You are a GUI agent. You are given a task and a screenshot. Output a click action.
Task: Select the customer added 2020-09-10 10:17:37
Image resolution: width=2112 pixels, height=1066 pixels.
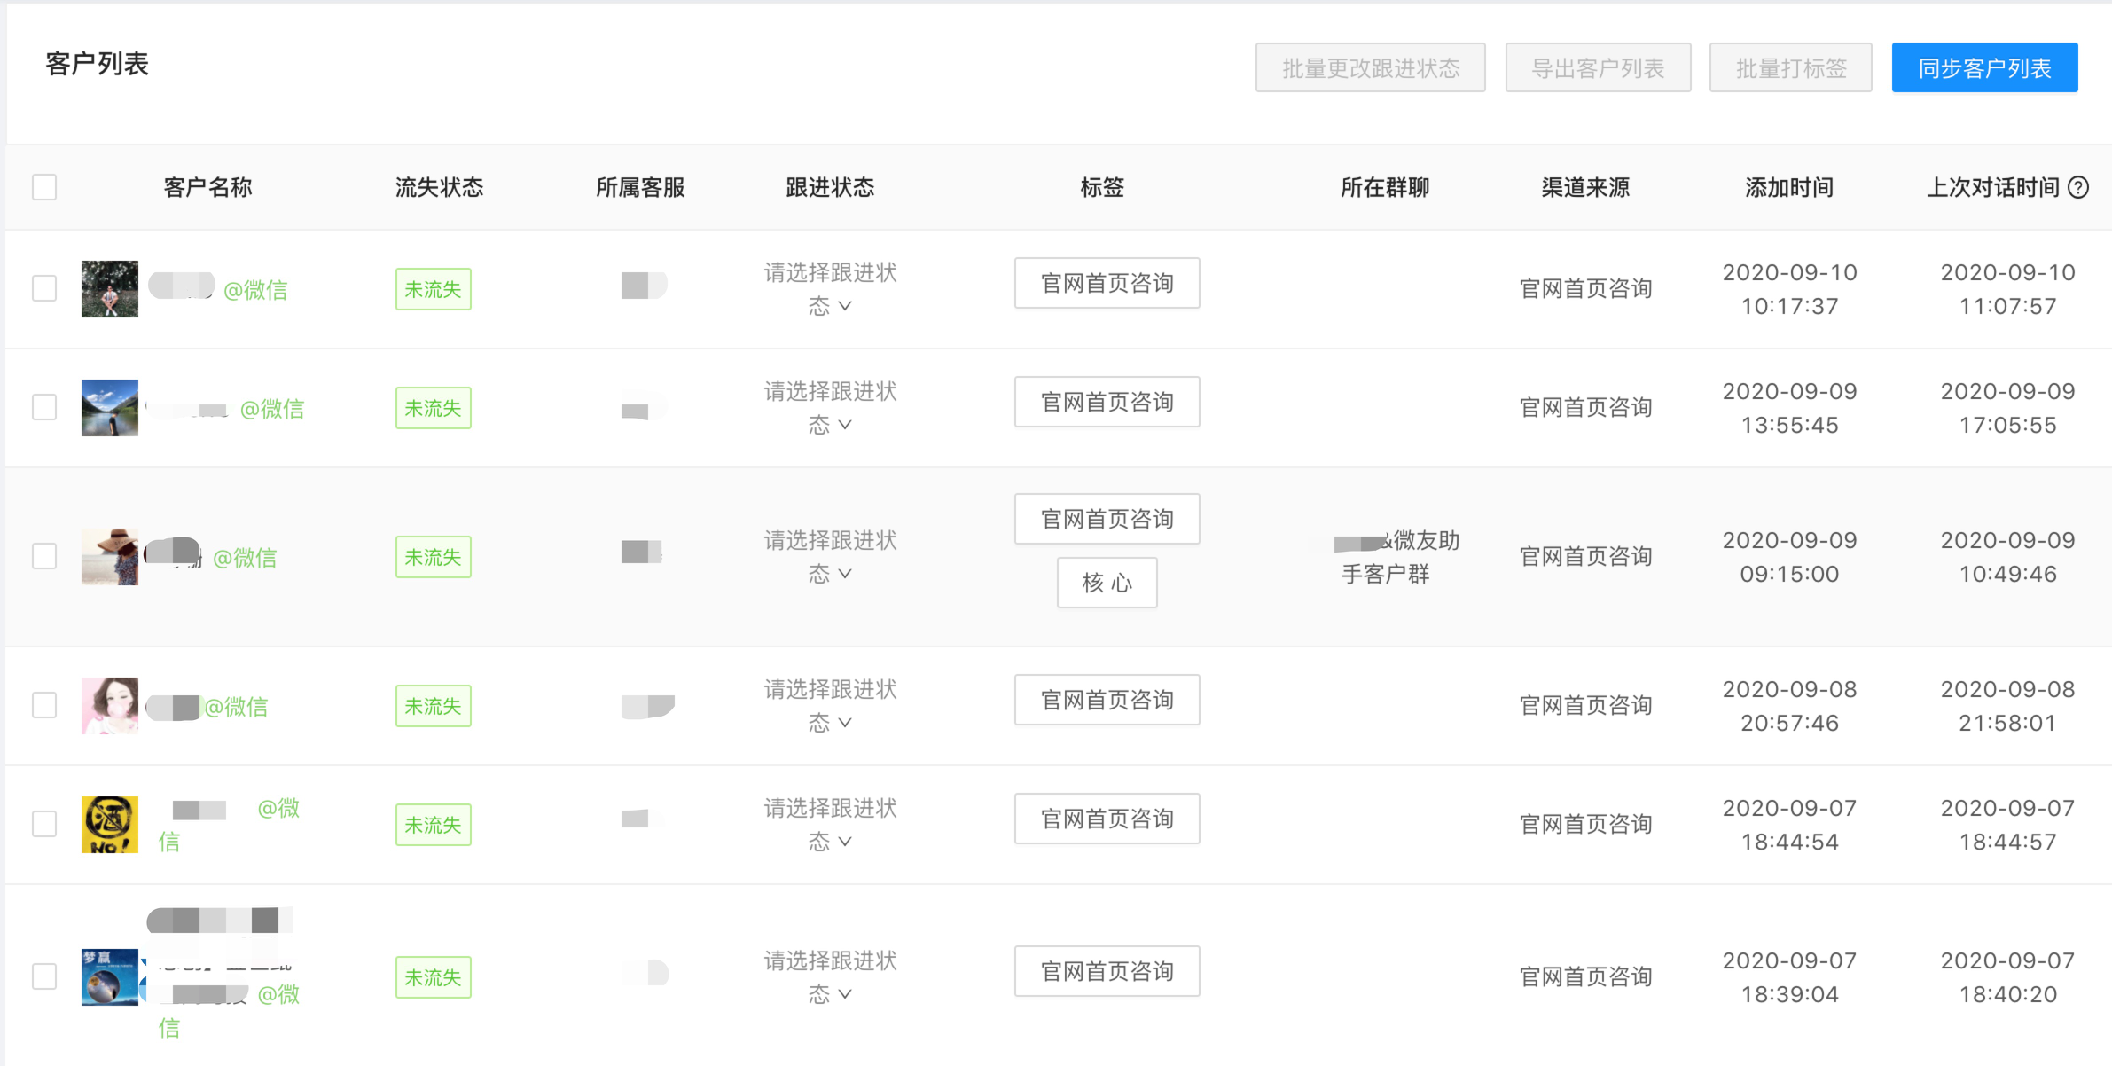click(44, 288)
